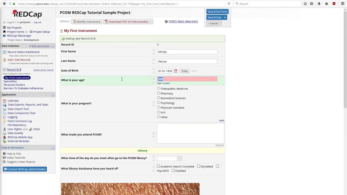Select Physician Assistant radio button
Screen dimensions: 347x195
[x=159, y=107]
